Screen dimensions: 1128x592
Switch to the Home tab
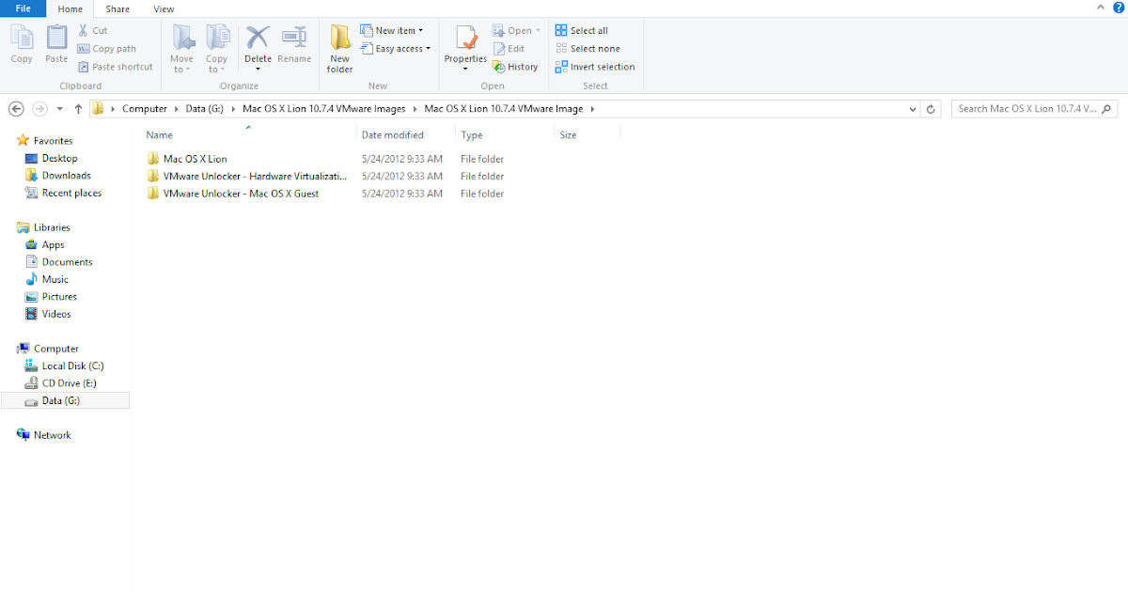coord(70,9)
